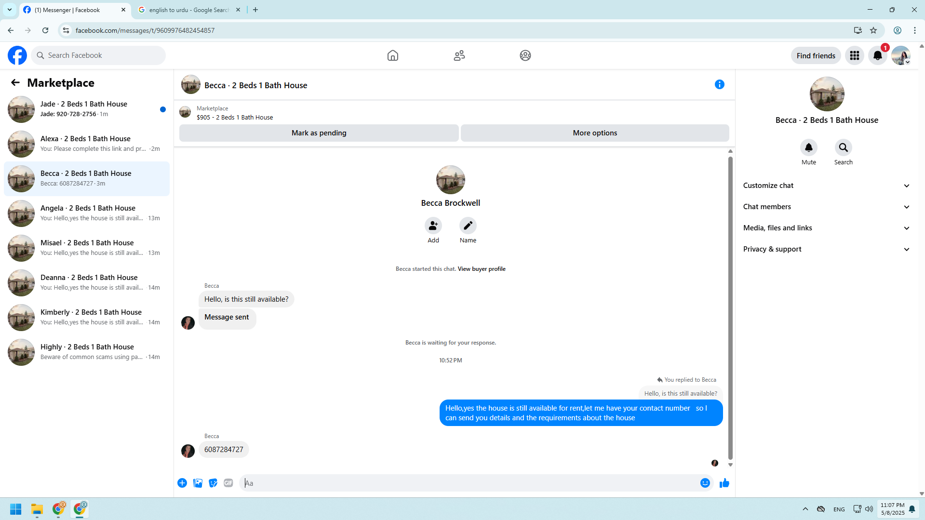
Task: Expand Chat members section
Action: [x=827, y=207]
